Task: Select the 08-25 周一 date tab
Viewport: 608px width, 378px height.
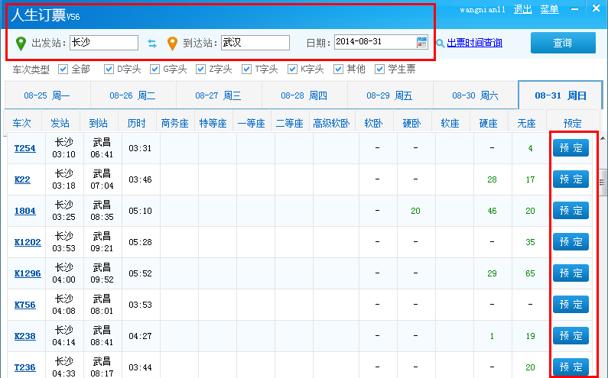Action: (47, 96)
